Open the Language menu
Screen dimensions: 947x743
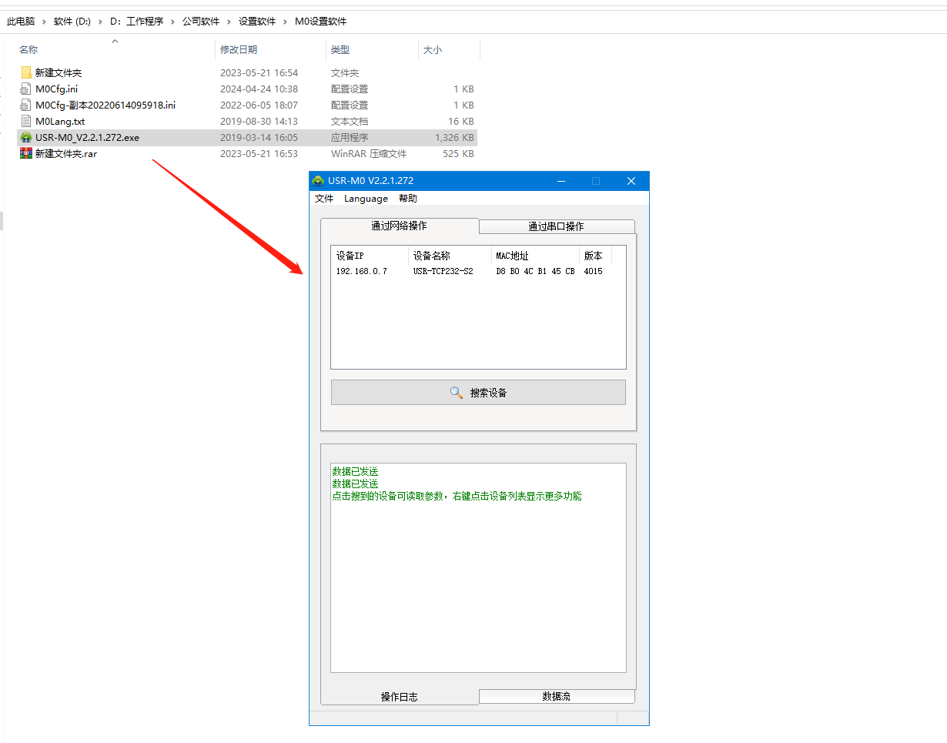(366, 199)
